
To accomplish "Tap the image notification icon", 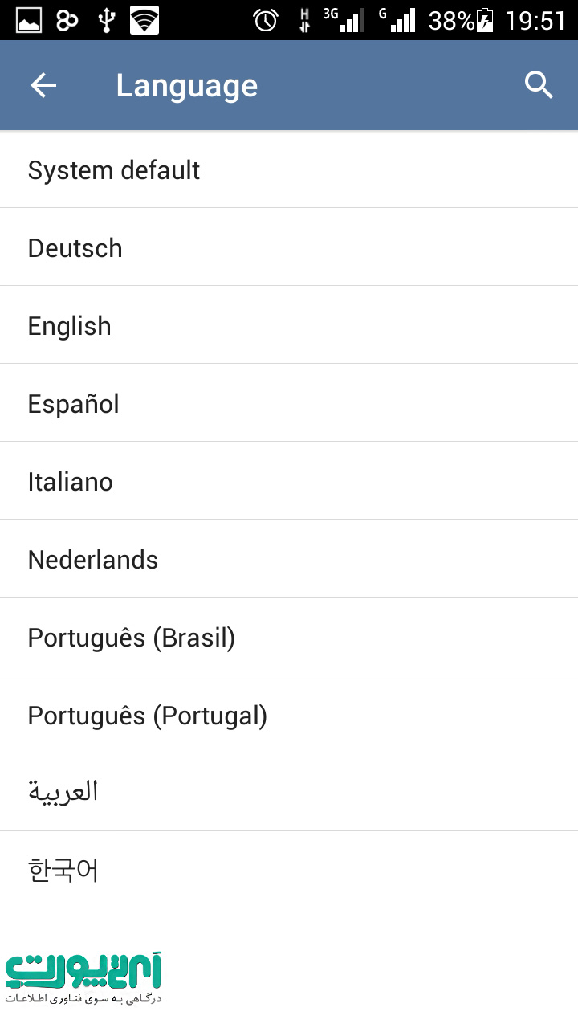I will (x=29, y=20).
